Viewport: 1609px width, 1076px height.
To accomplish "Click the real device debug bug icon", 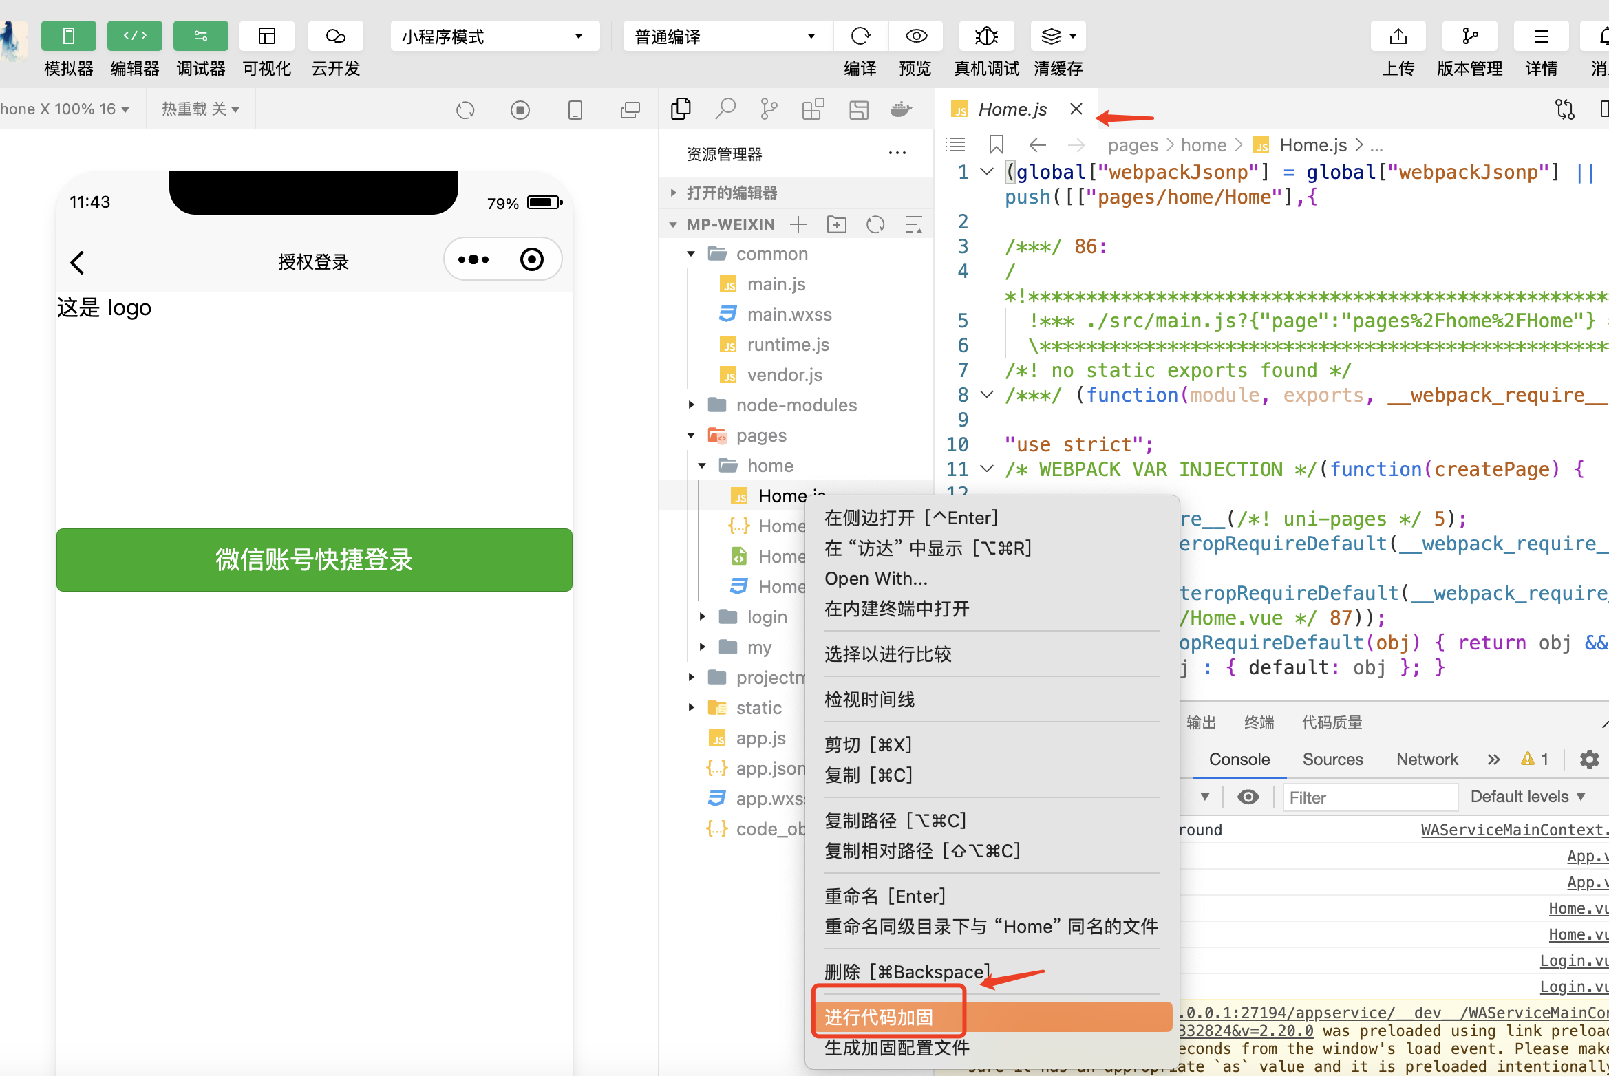I will [986, 36].
